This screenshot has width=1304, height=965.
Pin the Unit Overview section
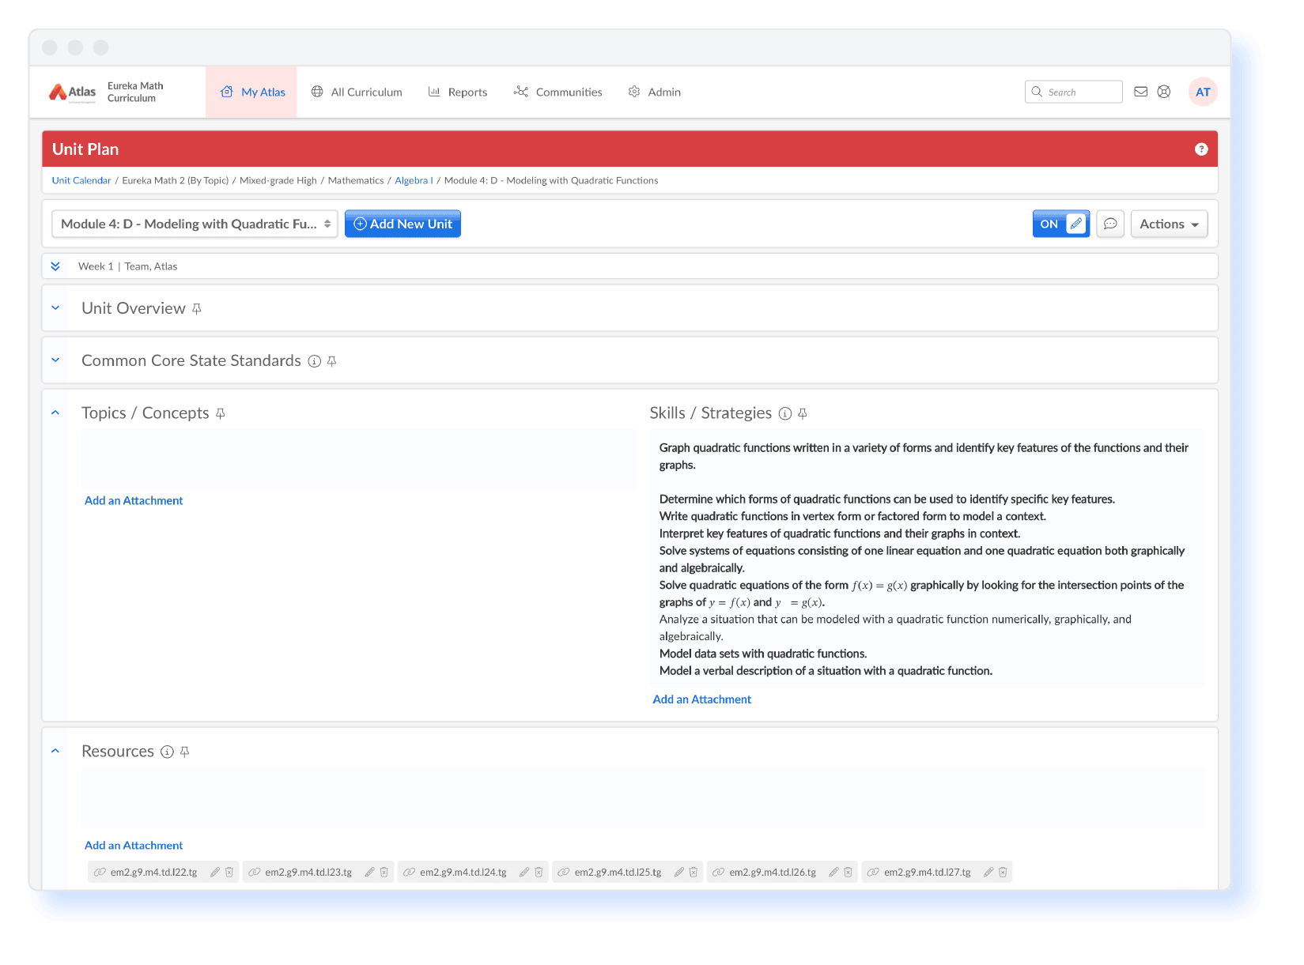[x=196, y=309]
